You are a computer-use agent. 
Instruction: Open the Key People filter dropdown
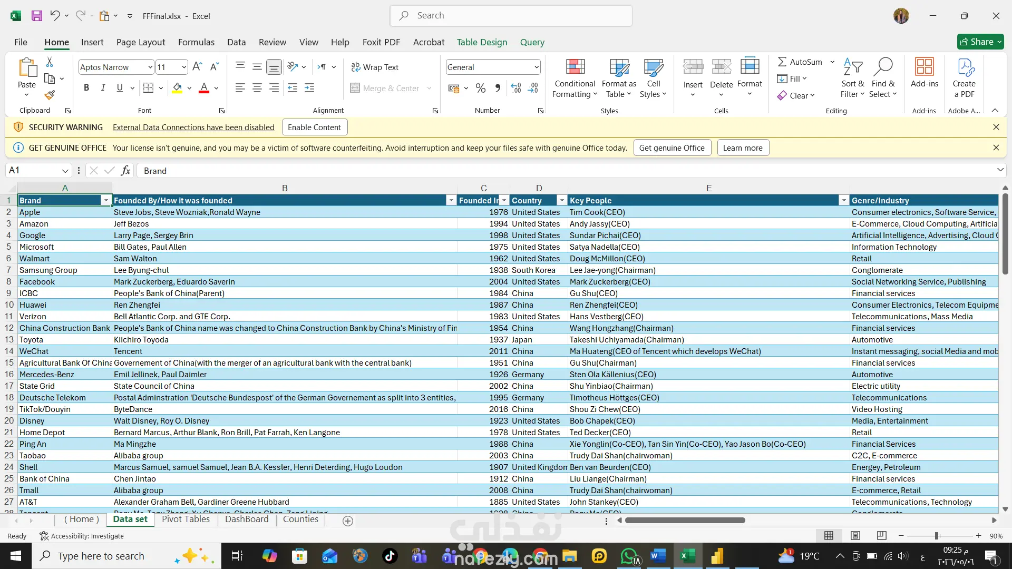[x=844, y=200]
